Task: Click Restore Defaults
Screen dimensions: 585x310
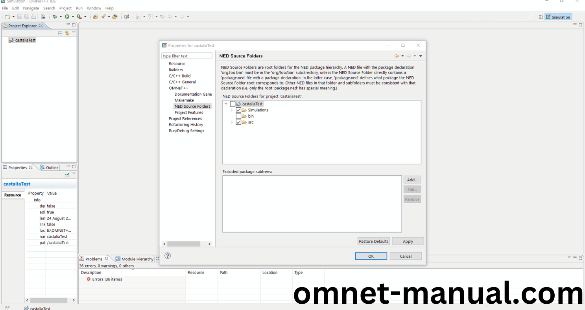Action: (x=374, y=241)
